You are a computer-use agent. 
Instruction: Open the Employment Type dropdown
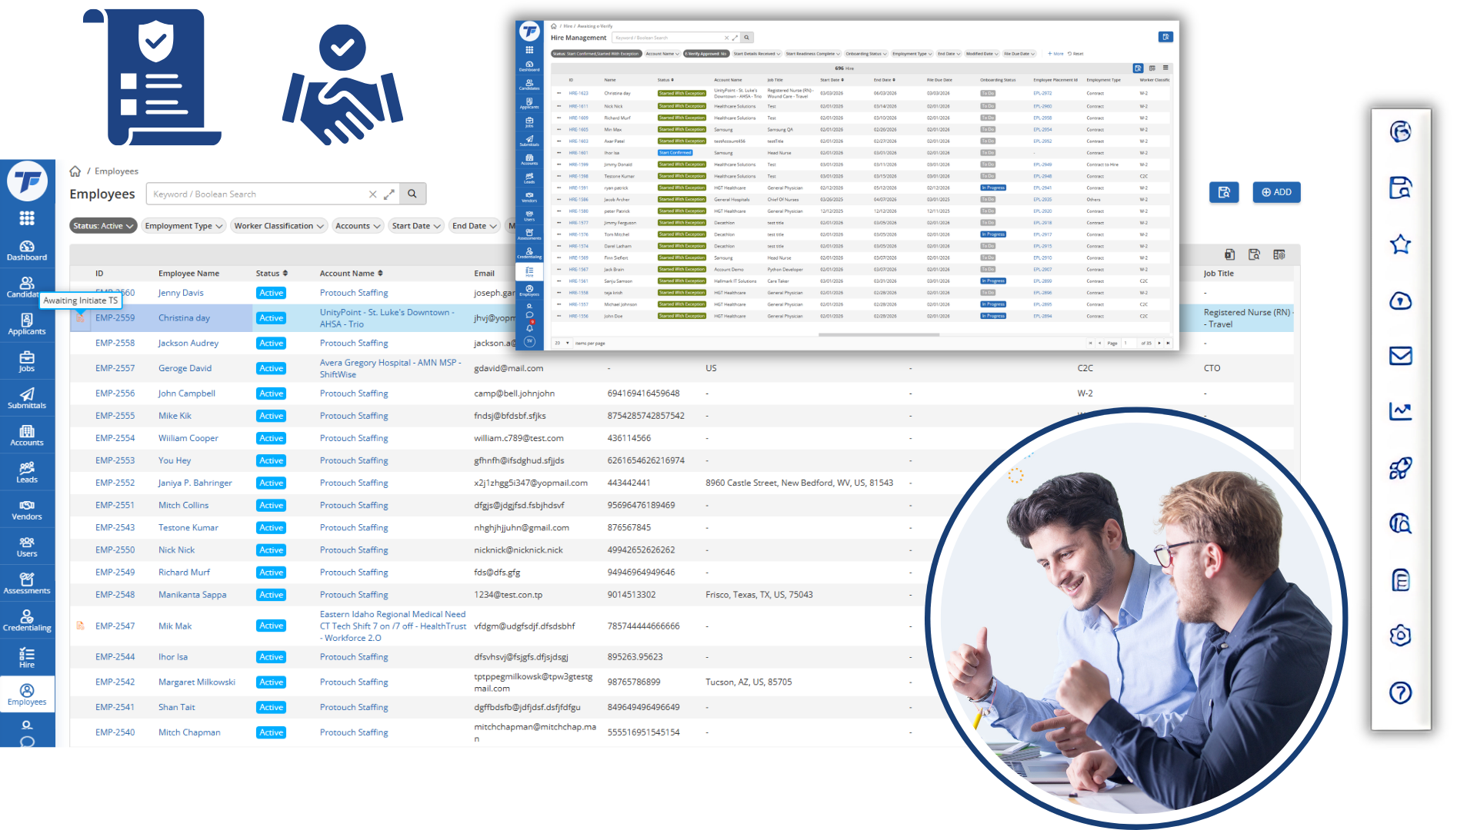(184, 226)
